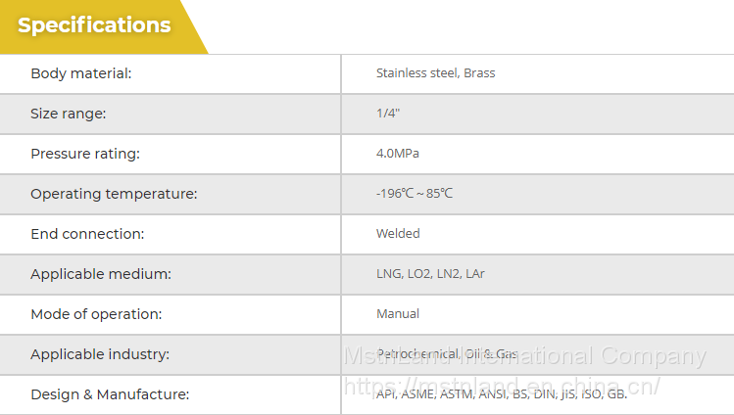The image size is (734, 415).
Task: Select the 'Applicable industry:' label
Action: [x=100, y=354]
